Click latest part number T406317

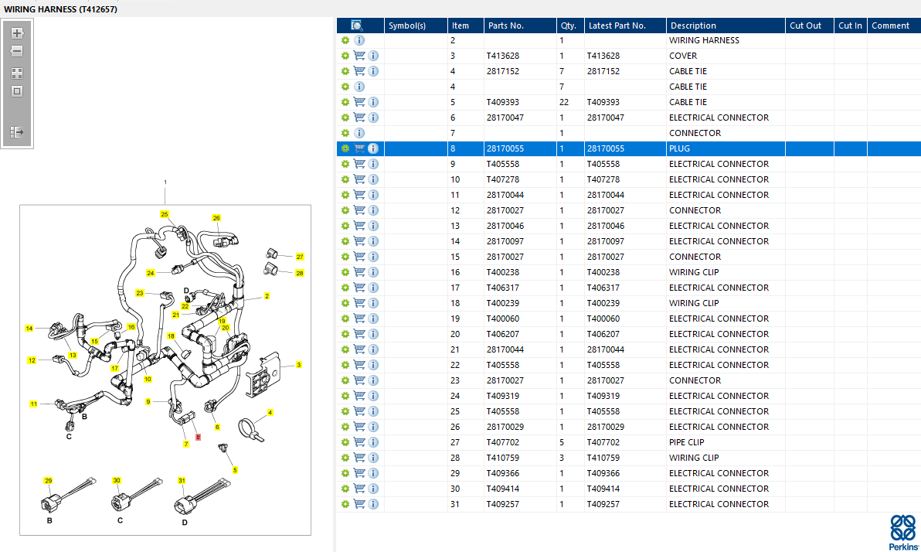pyautogui.click(x=603, y=288)
